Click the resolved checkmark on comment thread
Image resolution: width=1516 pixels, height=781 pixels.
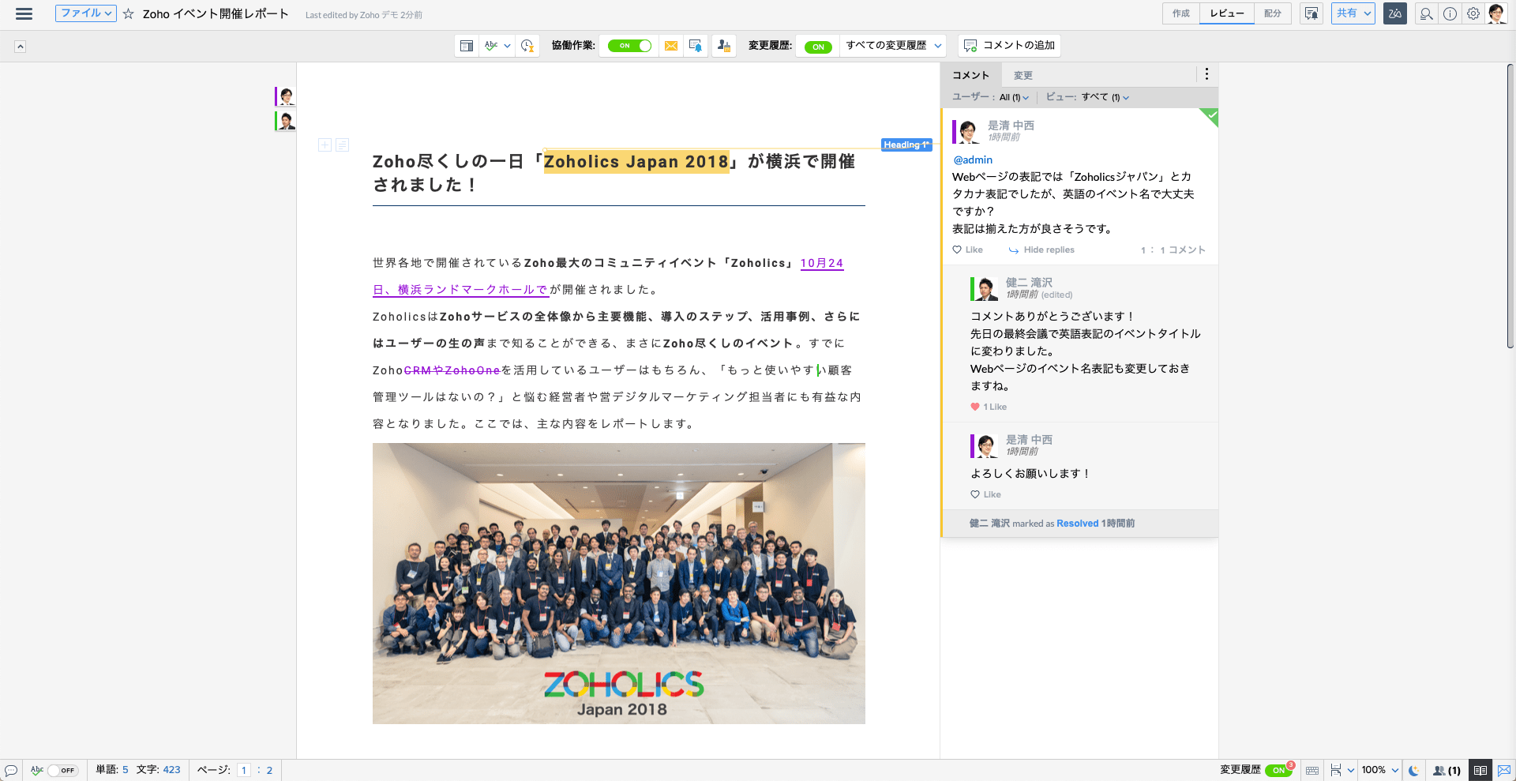(x=1210, y=116)
